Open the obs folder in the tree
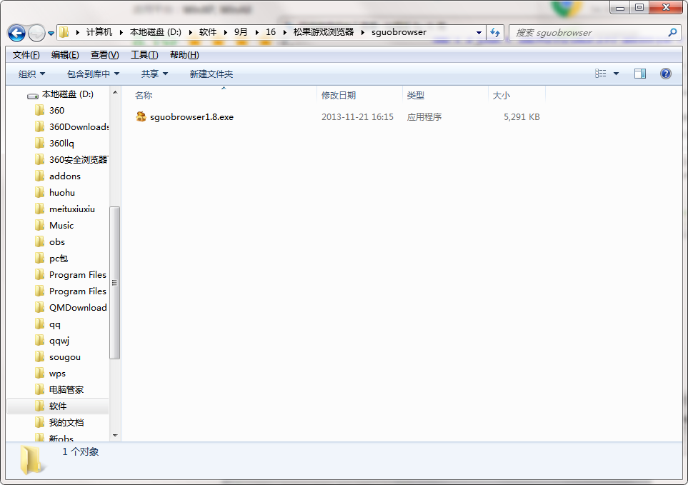The width and height of the screenshot is (688, 485). [x=57, y=242]
